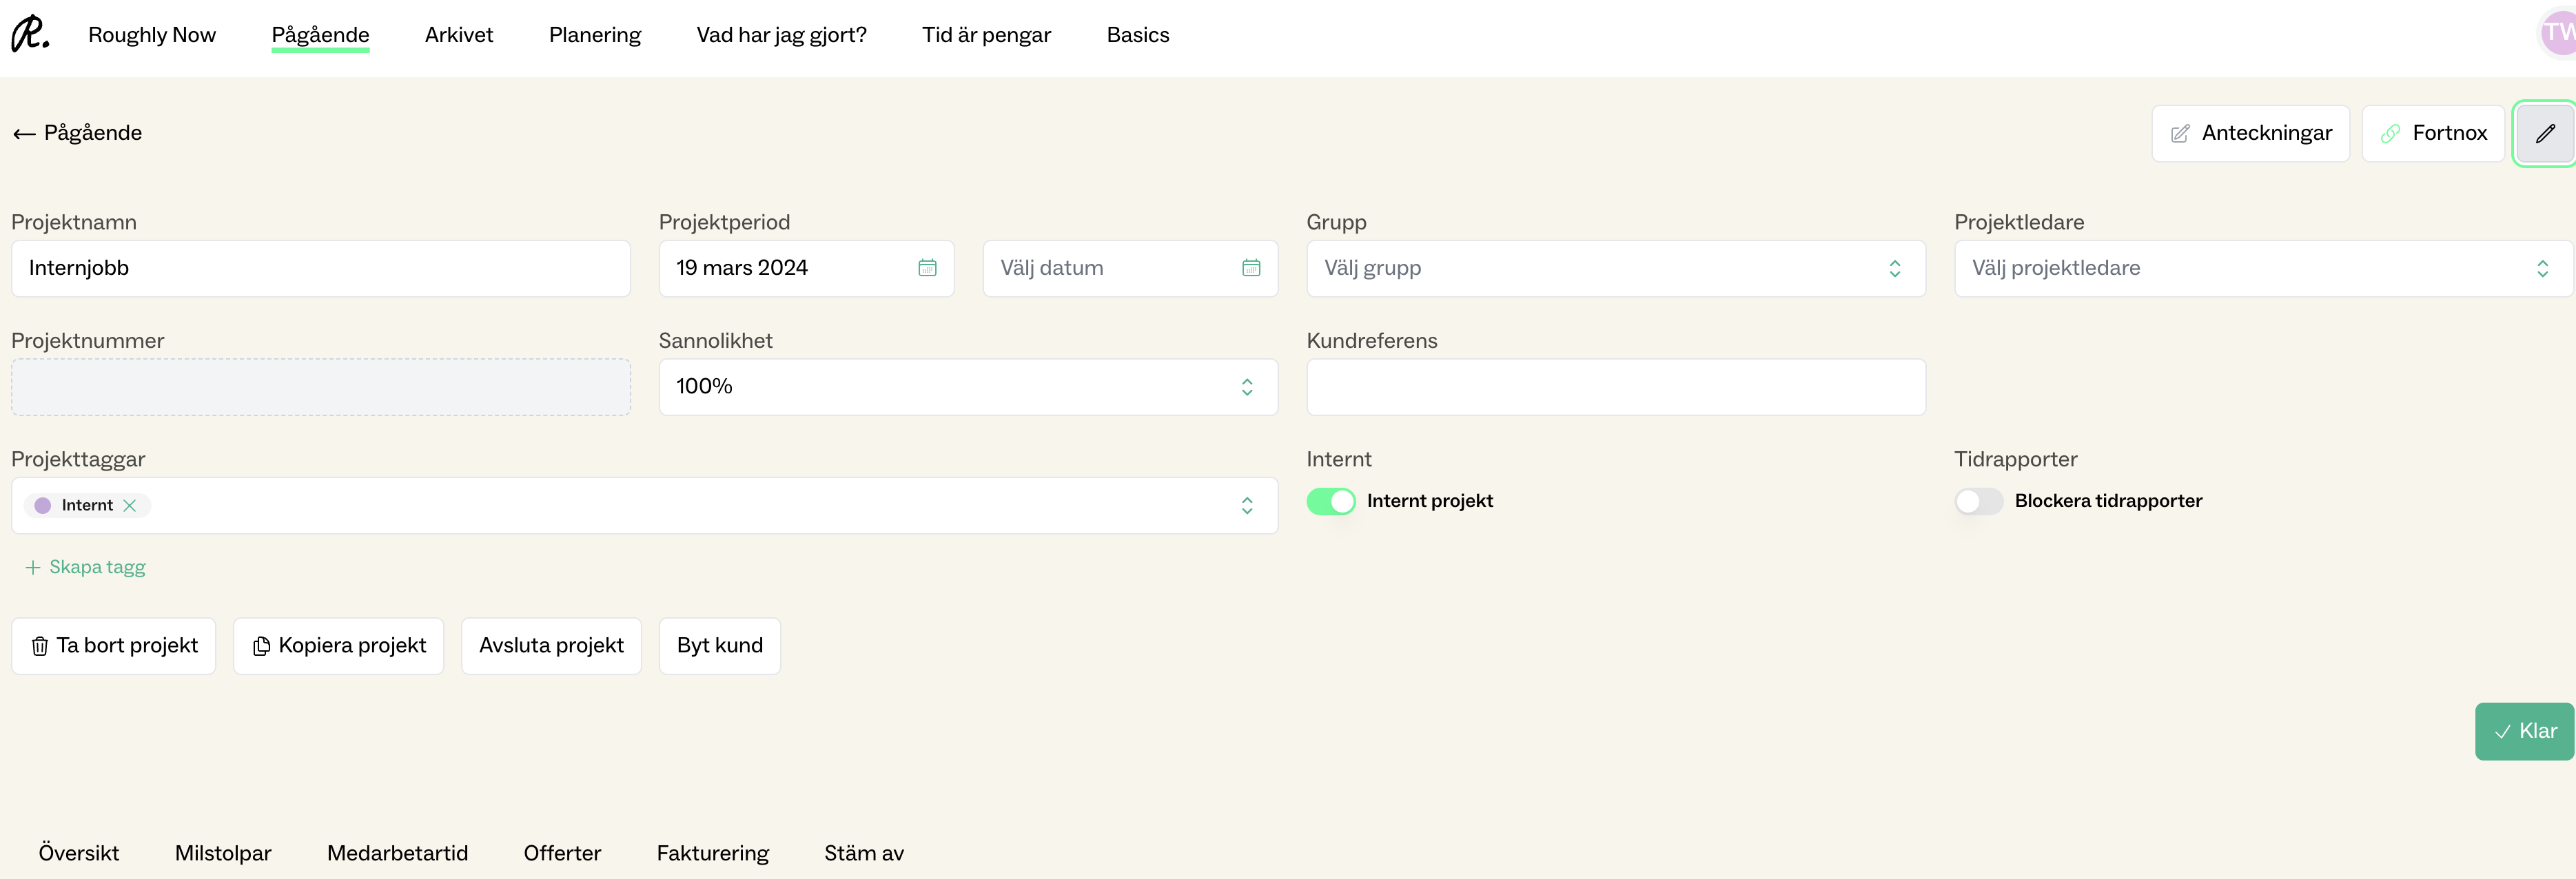
Task: Open the Fakturering tab
Action: tap(712, 853)
